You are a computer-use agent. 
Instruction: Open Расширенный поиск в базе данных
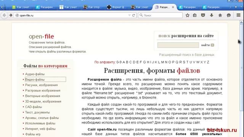186,55
